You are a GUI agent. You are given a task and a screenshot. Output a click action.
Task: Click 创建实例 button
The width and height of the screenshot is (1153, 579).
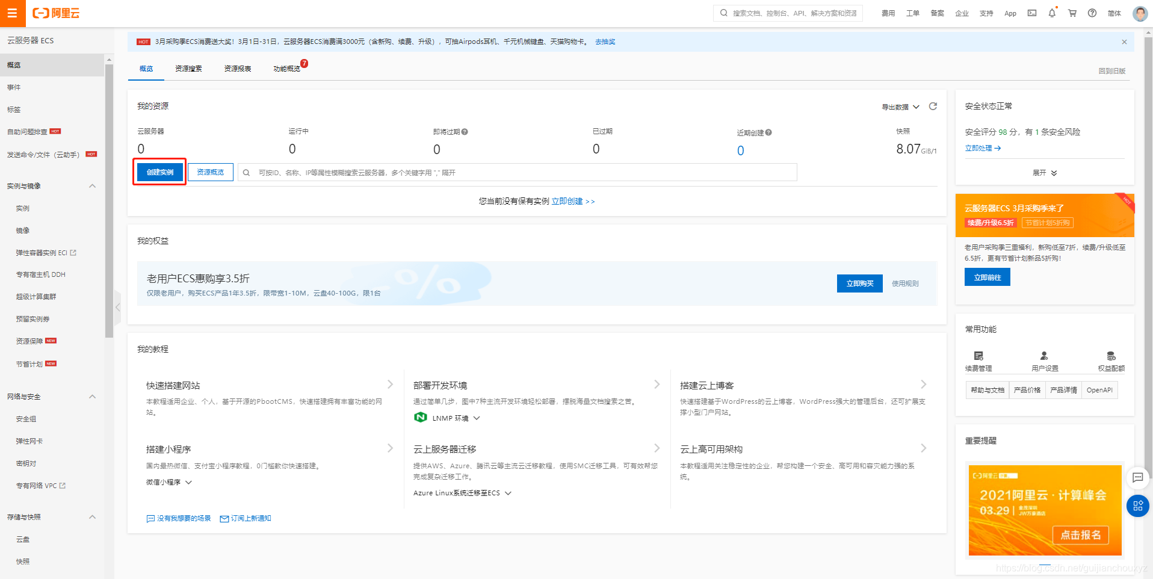click(x=160, y=172)
